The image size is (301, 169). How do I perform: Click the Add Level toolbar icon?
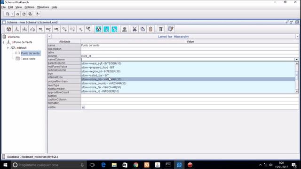tap(72, 29)
